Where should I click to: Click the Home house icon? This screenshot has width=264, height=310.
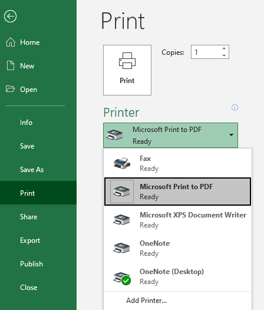11,42
